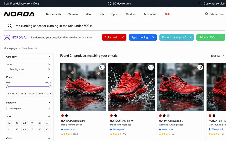
Task: Click the free delivery truck icon
Action: coord(6,4)
